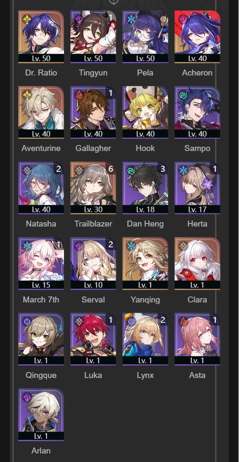Click Sampo's wind element icon

click(x=183, y=95)
